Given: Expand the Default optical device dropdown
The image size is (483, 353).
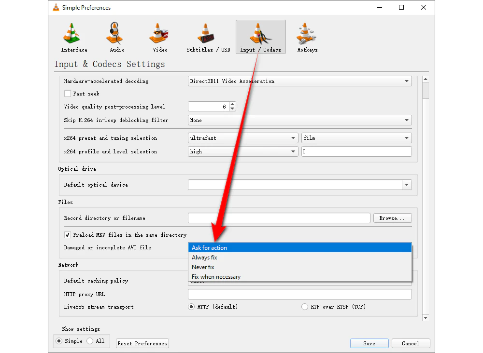Looking at the screenshot, I should pyautogui.click(x=407, y=185).
